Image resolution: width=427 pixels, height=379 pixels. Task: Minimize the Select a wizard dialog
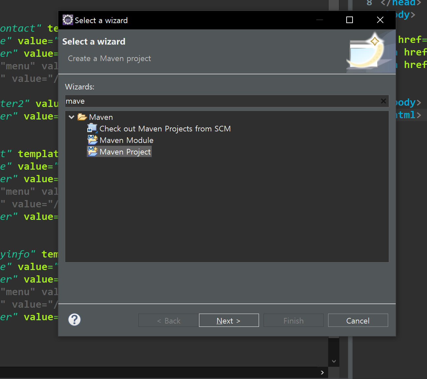pos(320,20)
